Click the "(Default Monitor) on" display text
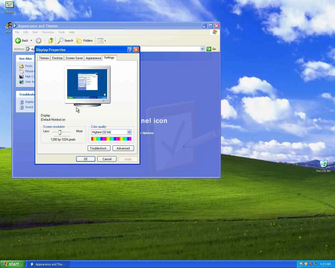This screenshot has height=268, width=335. 53,120
